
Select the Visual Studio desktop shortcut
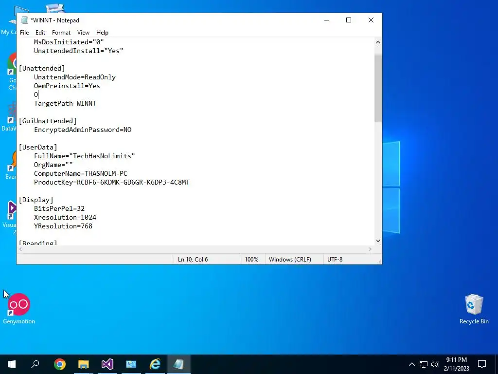[10, 218]
